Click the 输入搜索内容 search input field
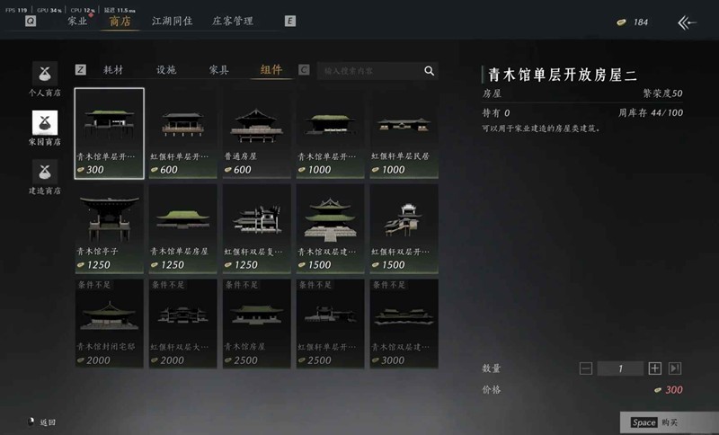Viewport: 719px width, 435px height. [369, 71]
